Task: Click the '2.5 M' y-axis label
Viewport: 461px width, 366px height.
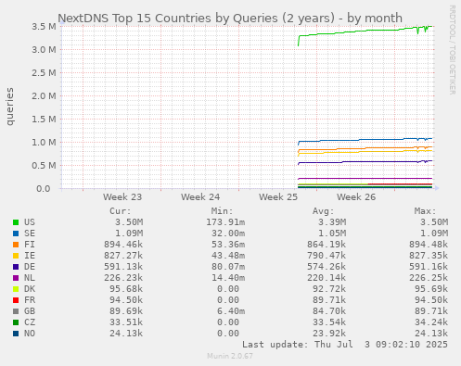Action: pos(44,73)
